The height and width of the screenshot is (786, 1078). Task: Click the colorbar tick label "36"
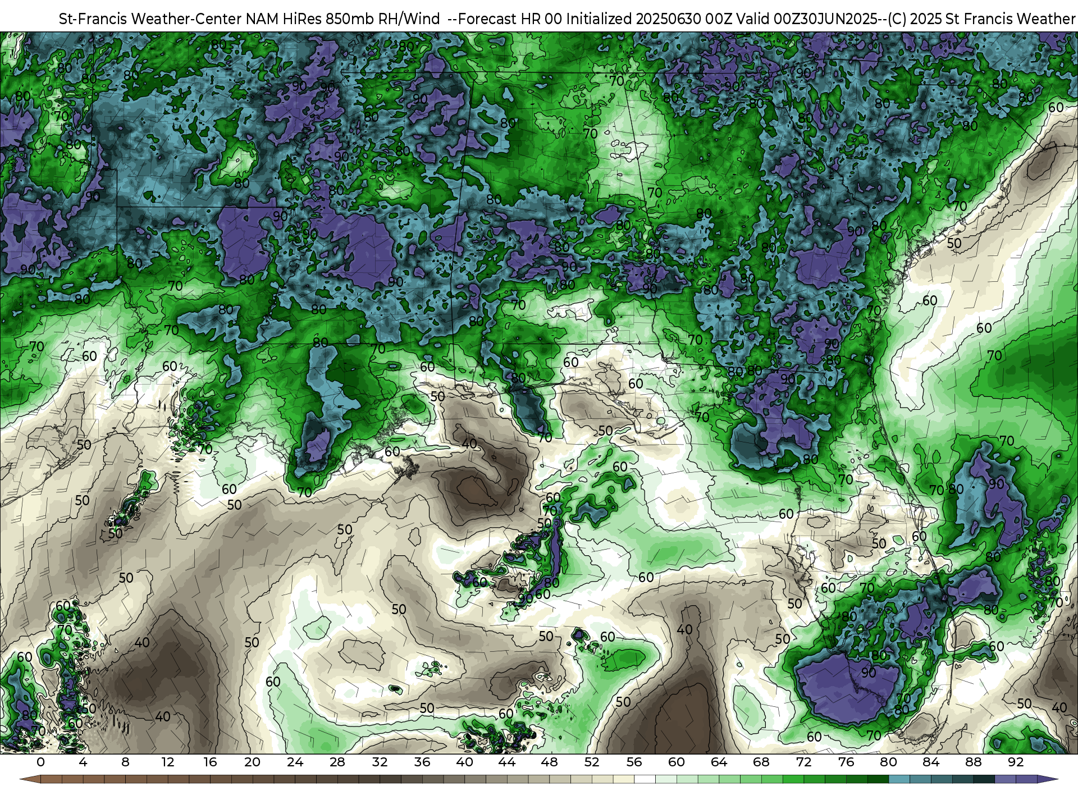pos(422,762)
